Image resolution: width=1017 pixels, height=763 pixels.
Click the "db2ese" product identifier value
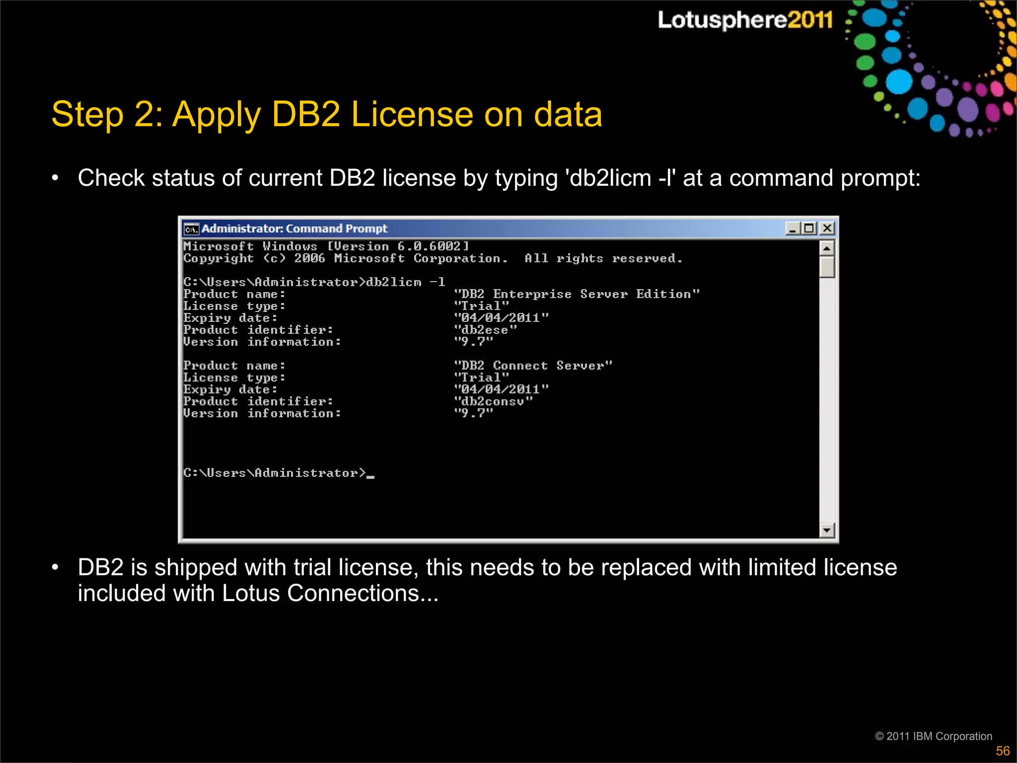[x=486, y=330]
